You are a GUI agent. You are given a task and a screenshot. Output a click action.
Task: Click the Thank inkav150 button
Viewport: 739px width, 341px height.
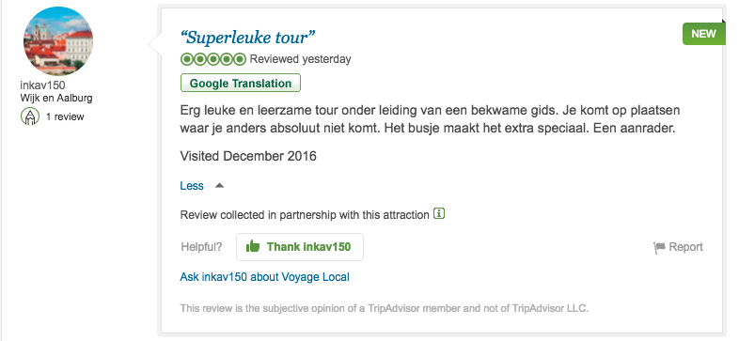pos(300,247)
